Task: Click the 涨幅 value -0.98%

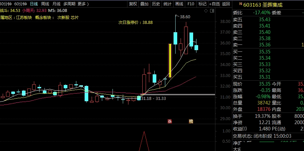Action: point(263,97)
